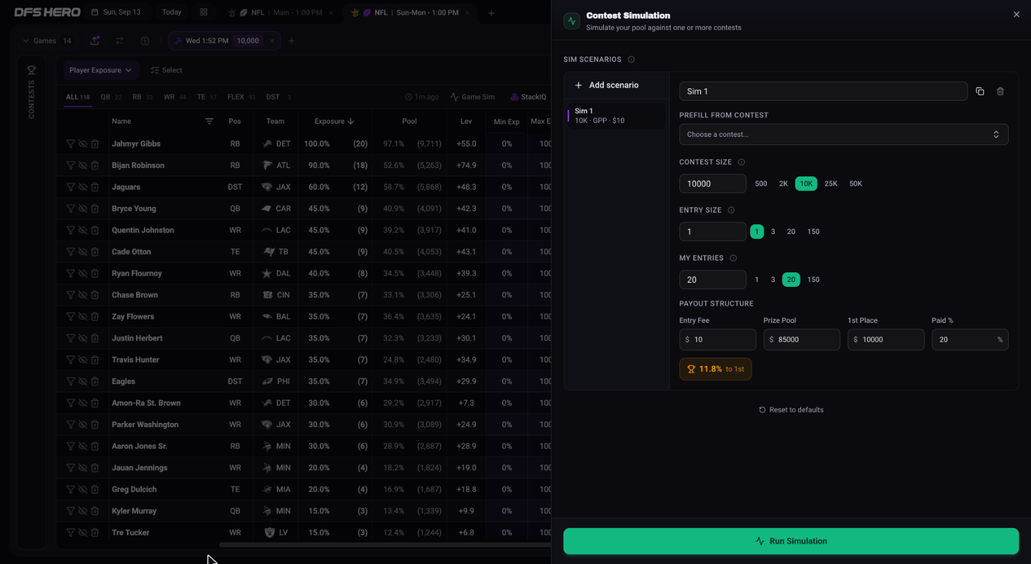Close the NFL Main - 1:00 PM tab
The image size is (1031, 564).
pos(331,13)
